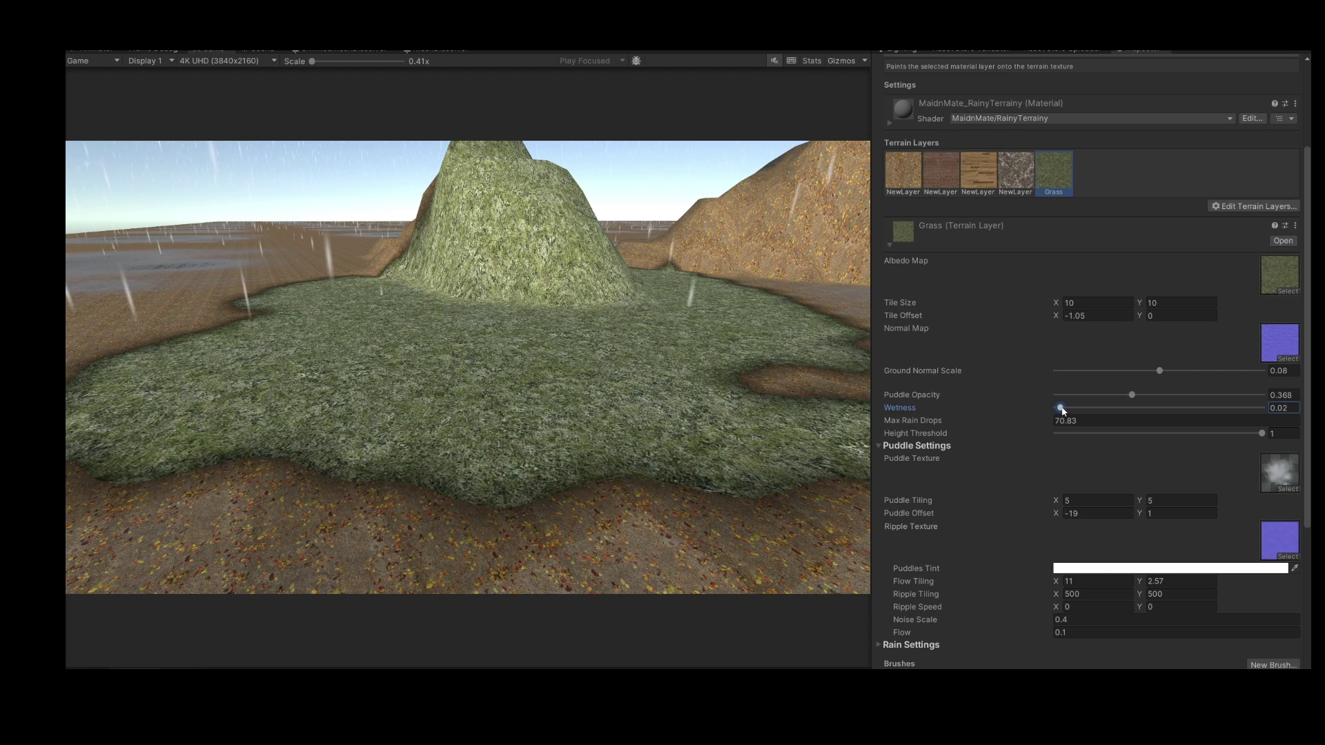
Task: Click the Inspector vertical scrollbar
Action: (1307, 338)
